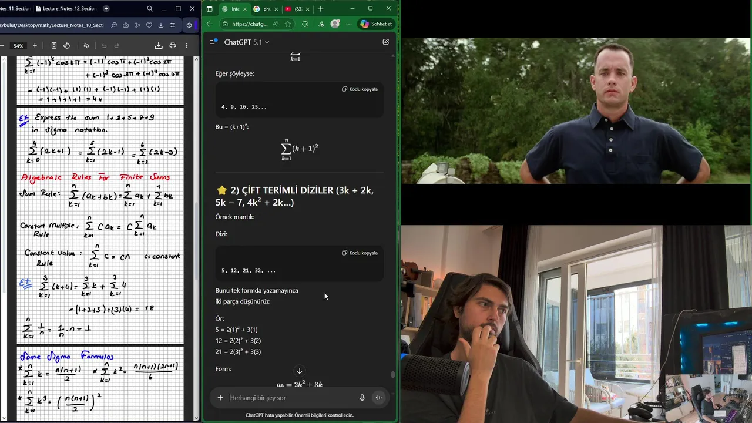This screenshot has width=752, height=423.
Task: Click the chatgpt URL address field
Action: point(250,24)
